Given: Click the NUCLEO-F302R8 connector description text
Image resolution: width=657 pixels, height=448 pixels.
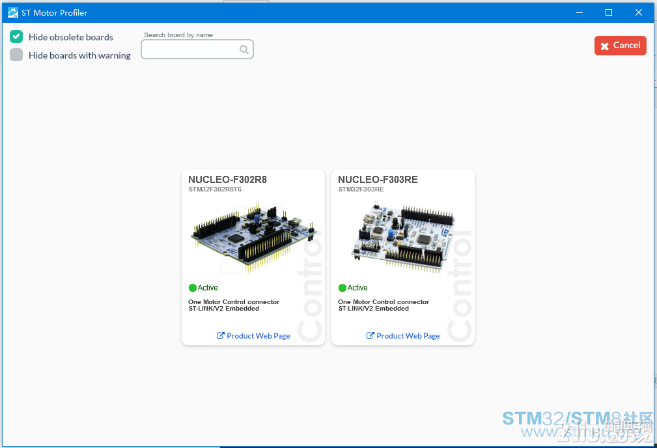Looking at the screenshot, I should (x=234, y=305).
